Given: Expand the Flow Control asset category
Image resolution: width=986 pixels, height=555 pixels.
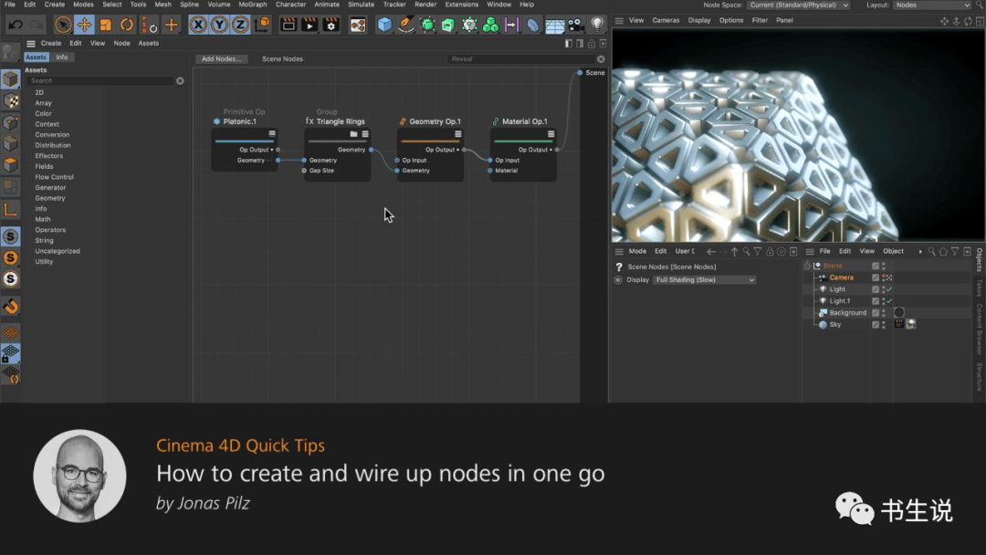Looking at the screenshot, I should 54,177.
